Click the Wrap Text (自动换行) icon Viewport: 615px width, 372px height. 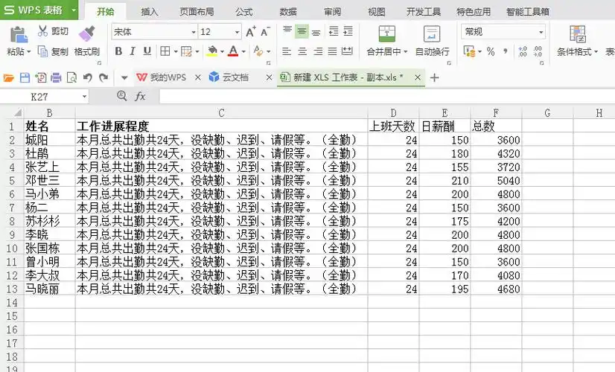pyautogui.click(x=432, y=34)
